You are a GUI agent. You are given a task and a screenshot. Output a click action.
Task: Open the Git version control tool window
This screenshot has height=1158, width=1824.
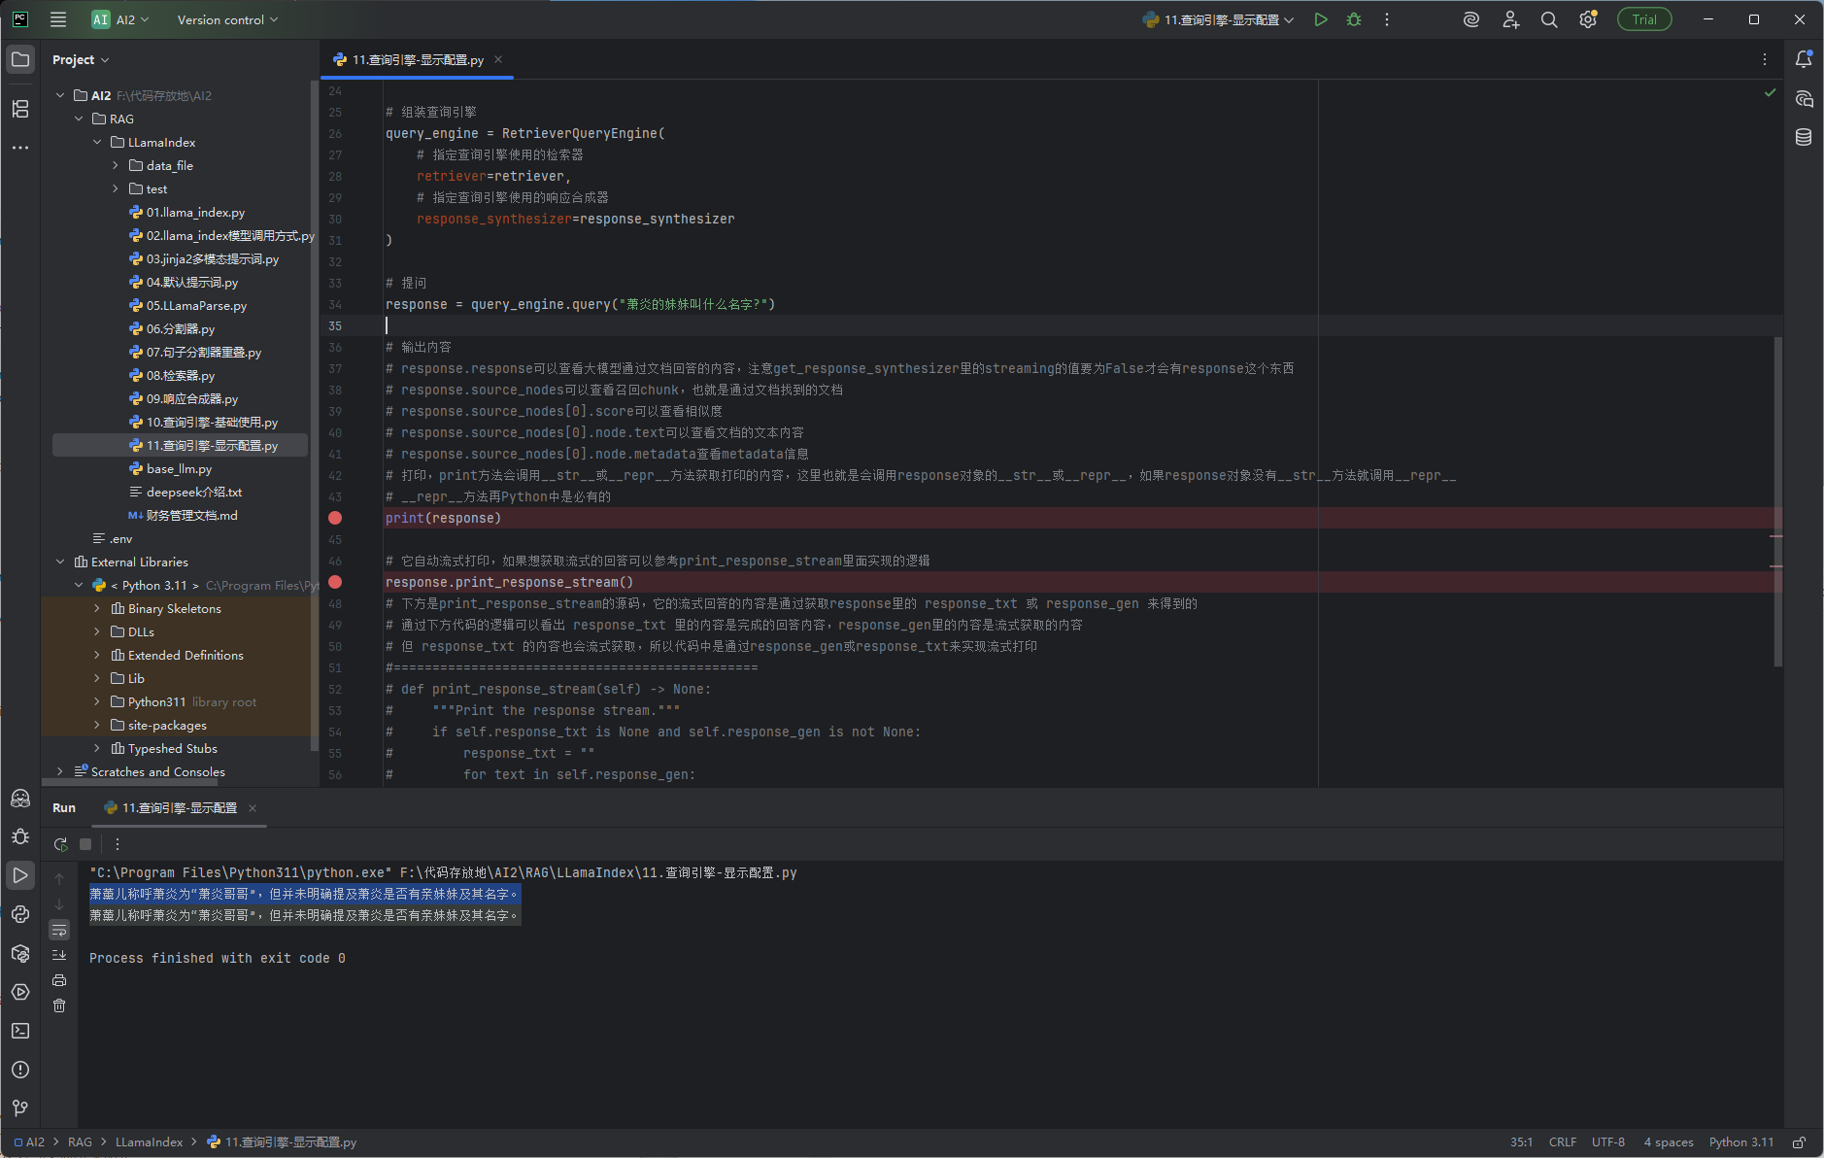[x=20, y=1108]
